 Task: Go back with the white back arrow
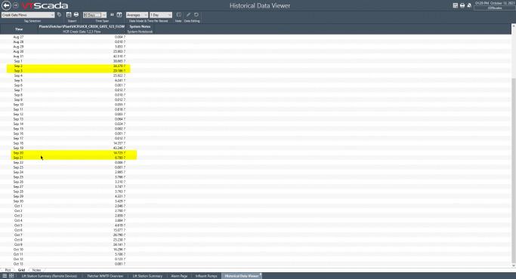[6, 5]
